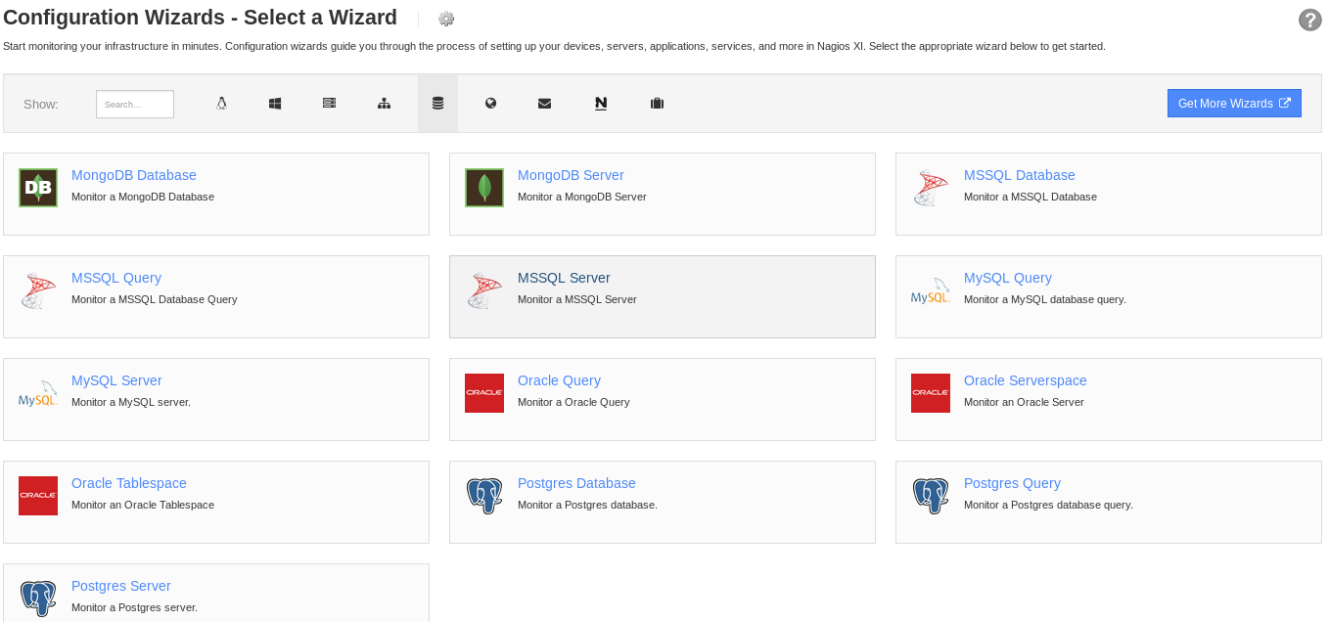The height and width of the screenshot is (622, 1329).
Task: Filter wizards by the Windows logo icon
Action: pyautogui.click(x=275, y=103)
